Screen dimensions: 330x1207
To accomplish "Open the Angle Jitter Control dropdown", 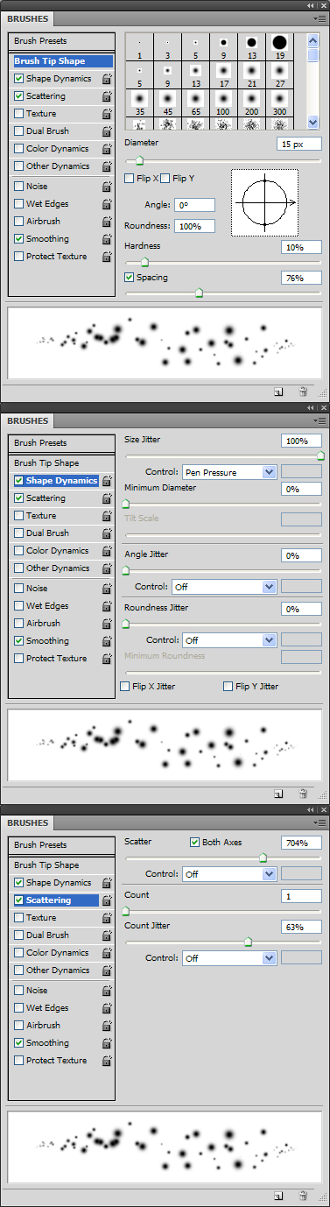I will (224, 587).
